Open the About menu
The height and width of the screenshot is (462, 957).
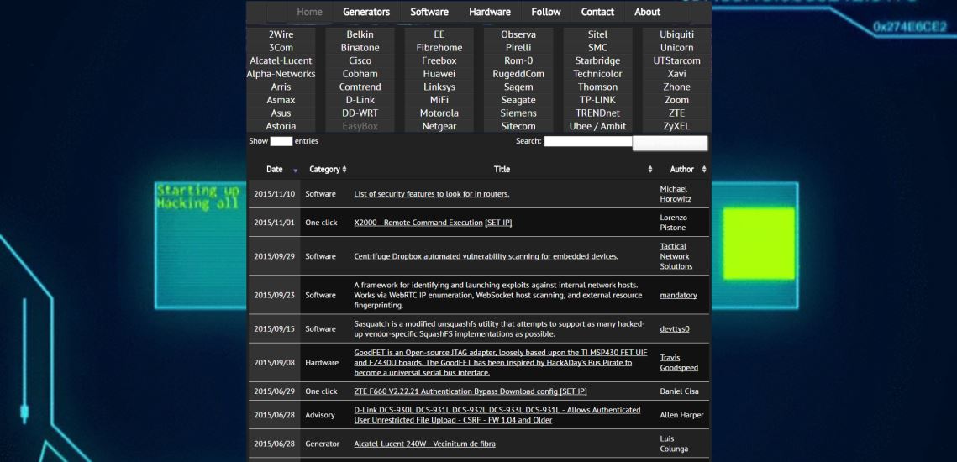(647, 12)
